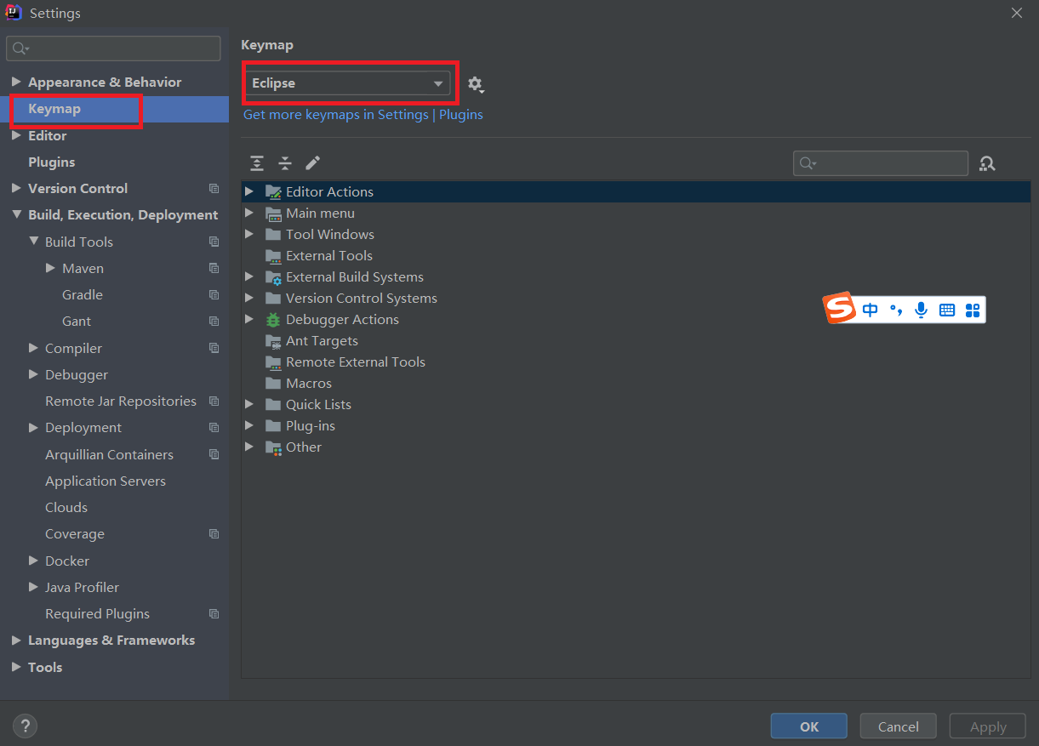Click the Cancel button
The height and width of the screenshot is (746, 1039).
click(x=899, y=726)
